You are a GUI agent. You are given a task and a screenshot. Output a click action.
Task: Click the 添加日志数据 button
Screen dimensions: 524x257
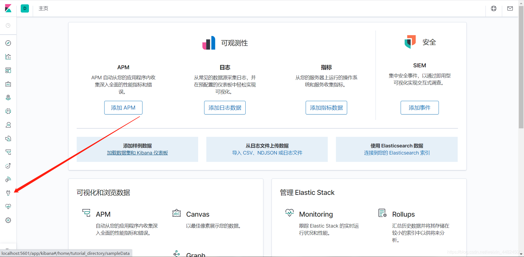[225, 108]
